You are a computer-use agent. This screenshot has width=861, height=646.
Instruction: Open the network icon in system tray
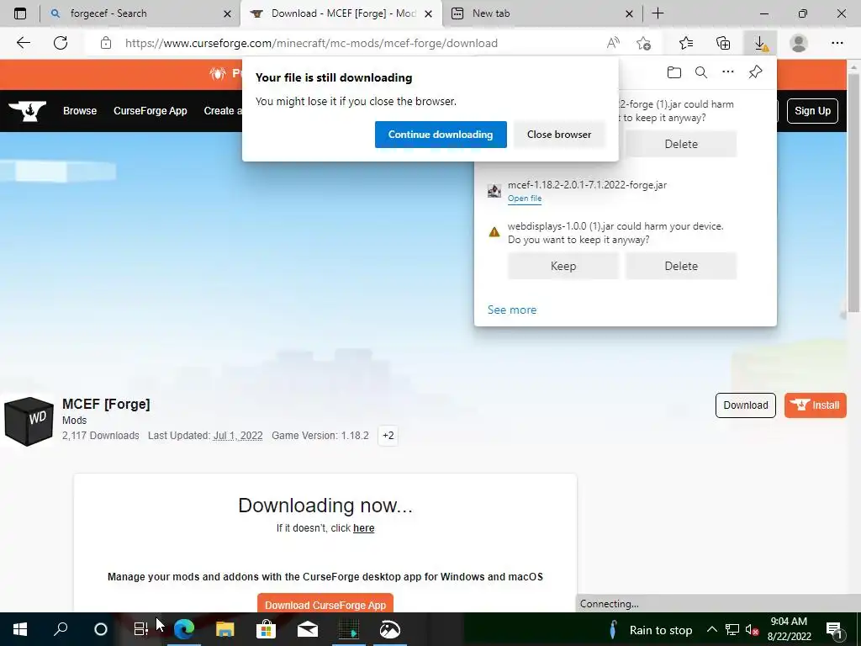732,629
